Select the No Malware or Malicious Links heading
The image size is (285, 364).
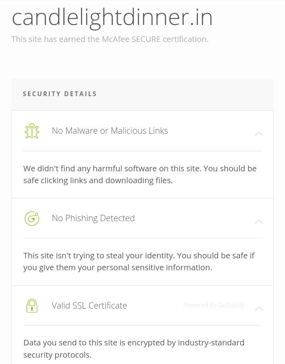click(x=110, y=131)
